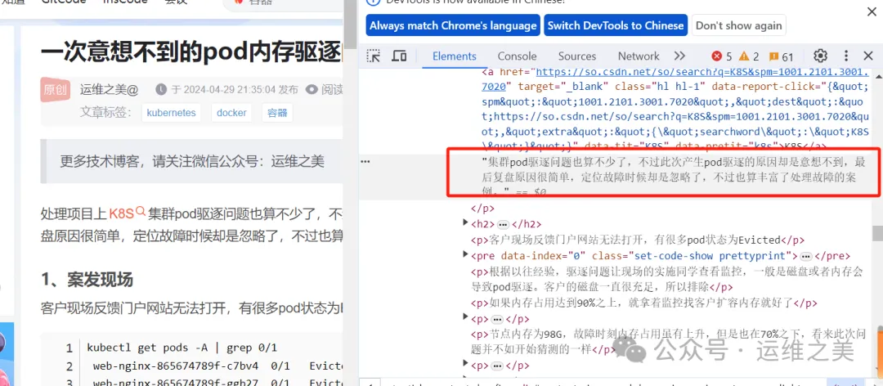
Task: Switch to the Console tab
Action: (517, 56)
